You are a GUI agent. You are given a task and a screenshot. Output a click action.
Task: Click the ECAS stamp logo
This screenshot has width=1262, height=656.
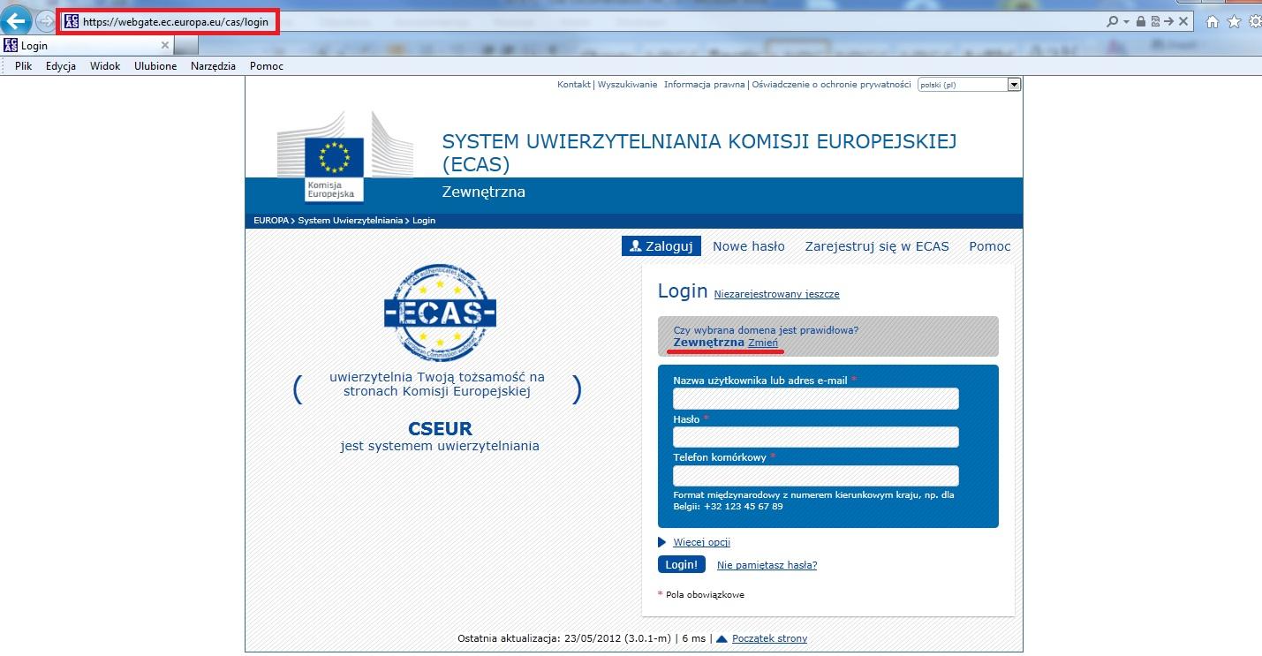tap(440, 313)
